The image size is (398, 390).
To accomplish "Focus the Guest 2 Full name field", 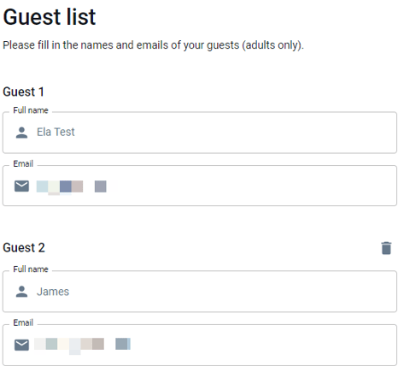I will point(200,292).
